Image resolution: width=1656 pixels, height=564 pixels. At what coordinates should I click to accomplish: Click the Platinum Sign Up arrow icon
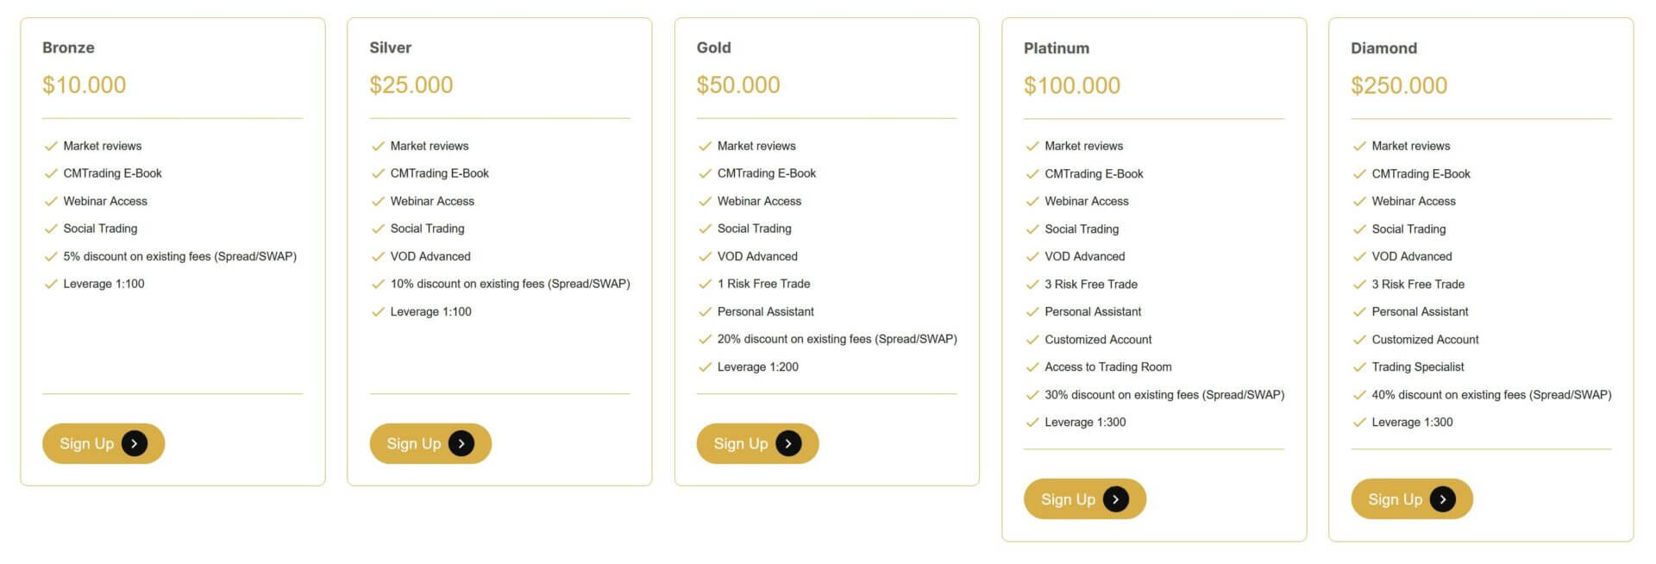point(1115,499)
